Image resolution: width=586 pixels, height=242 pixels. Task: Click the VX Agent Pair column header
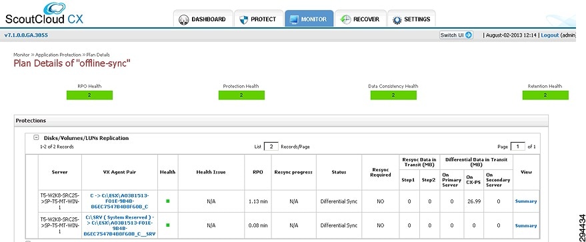(119, 172)
